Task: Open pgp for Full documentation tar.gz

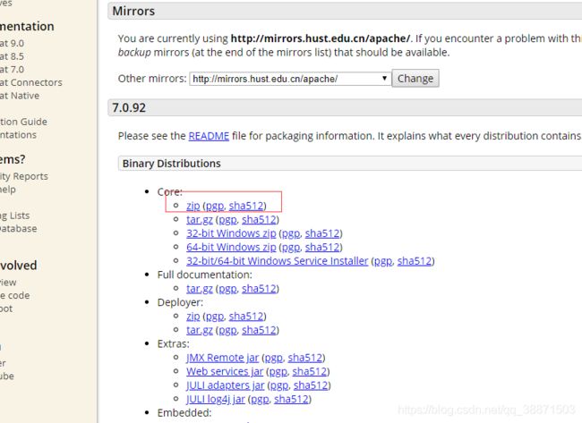Action: point(228,289)
